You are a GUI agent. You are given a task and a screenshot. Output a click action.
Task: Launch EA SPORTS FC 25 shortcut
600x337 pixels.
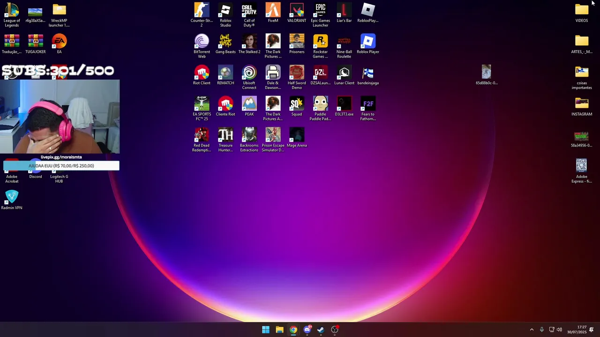pos(202,108)
